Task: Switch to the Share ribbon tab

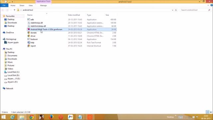Action: coord(22,5)
